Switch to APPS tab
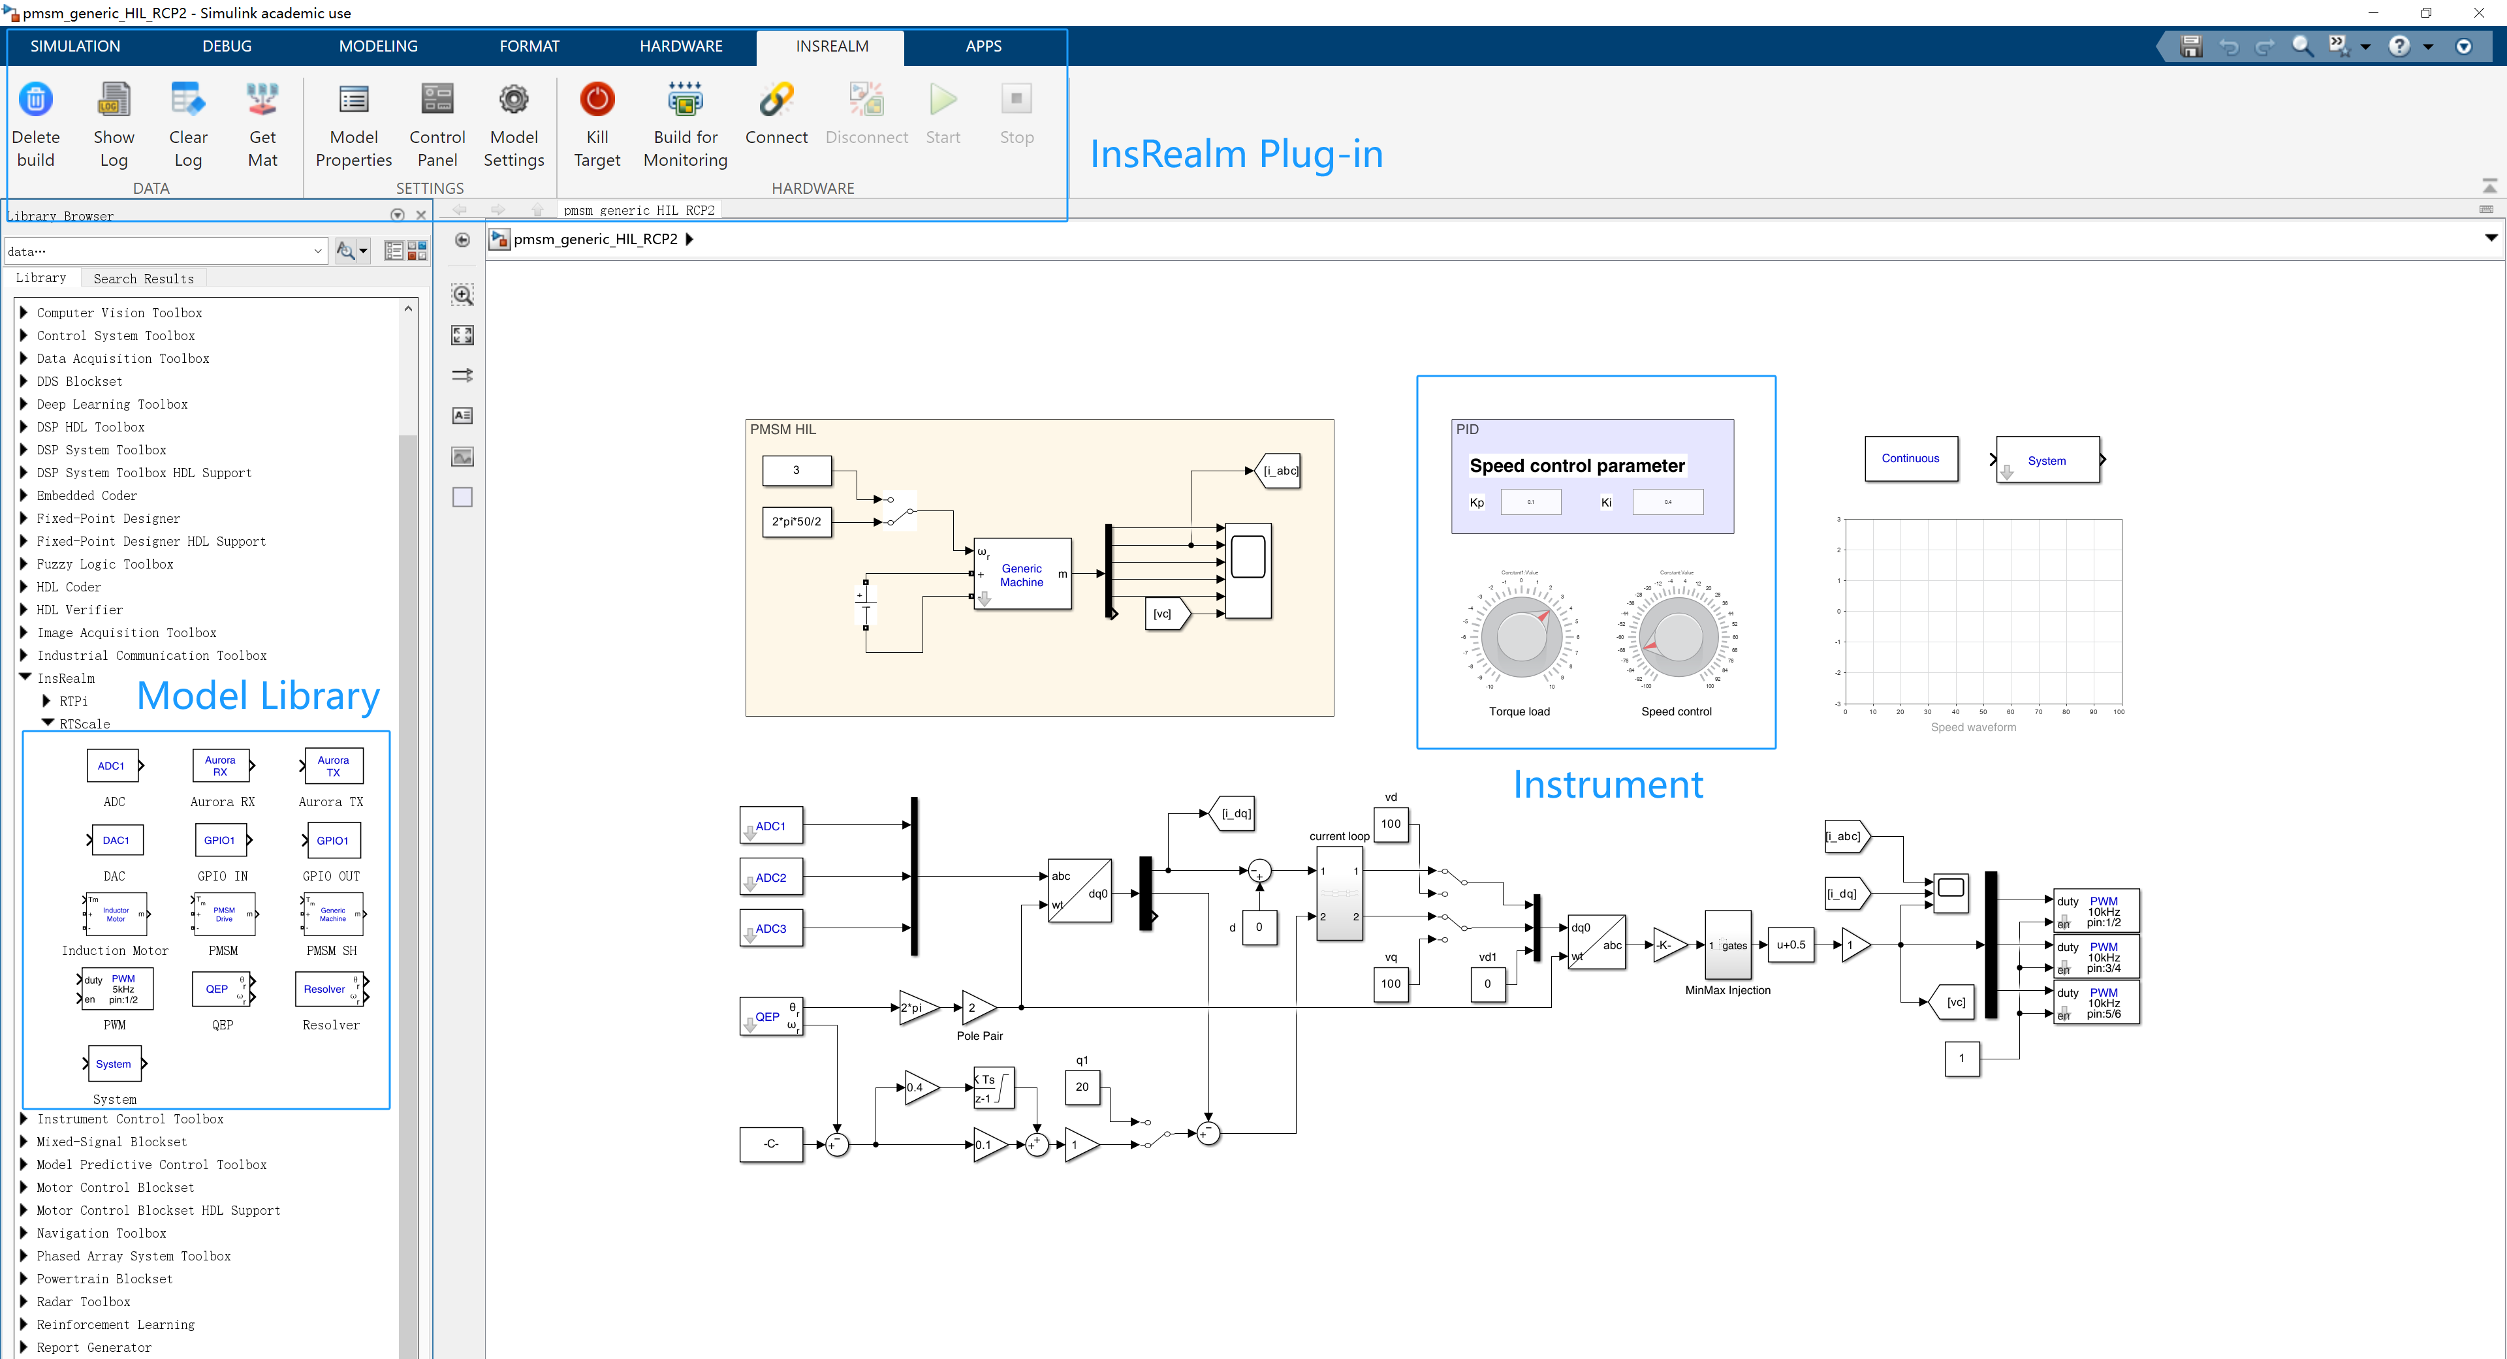The width and height of the screenshot is (2507, 1359). tap(984, 46)
